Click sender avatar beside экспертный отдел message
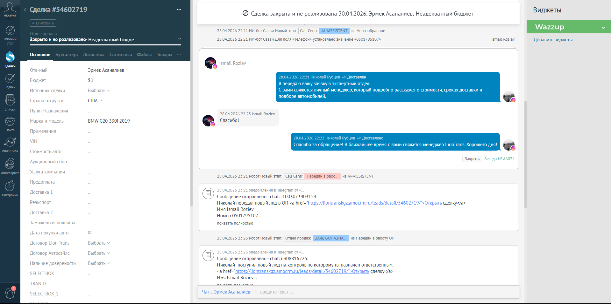 tap(509, 97)
